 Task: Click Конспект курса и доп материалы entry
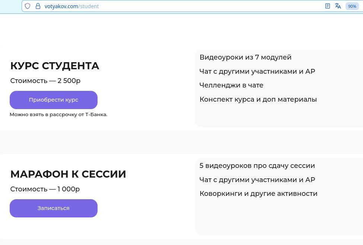(x=258, y=99)
